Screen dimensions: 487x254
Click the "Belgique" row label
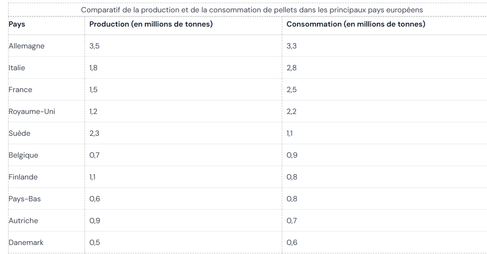coord(23,155)
